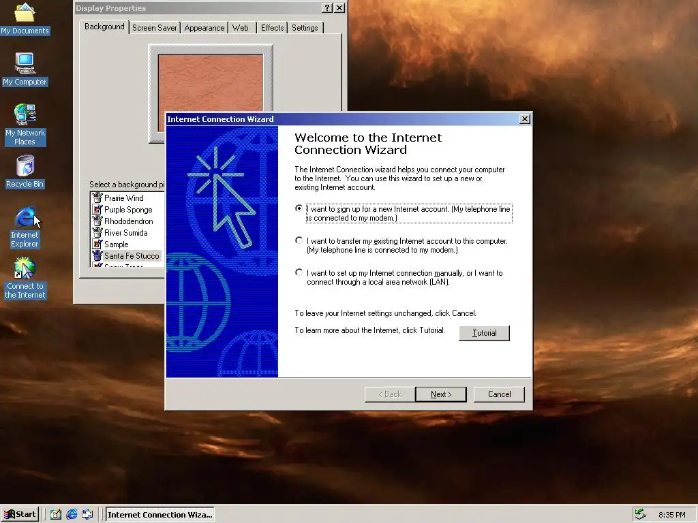Select "Purple Sponge" in background list

click(128, 210)
